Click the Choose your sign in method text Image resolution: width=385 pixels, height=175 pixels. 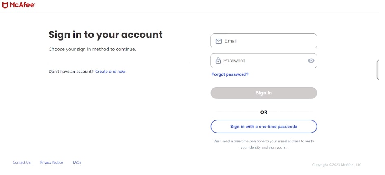click(92, 49)
